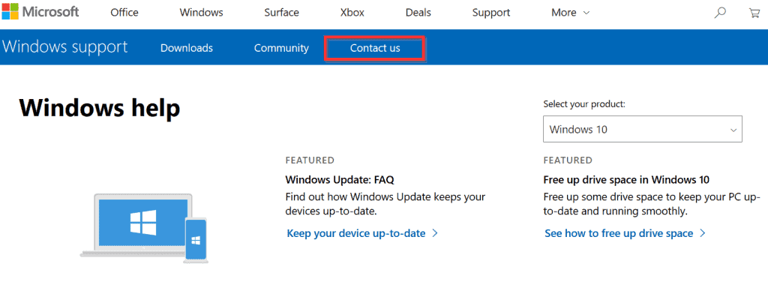Expand the More menu
This screenshot has width=768, height=282.
pos(571,13)
